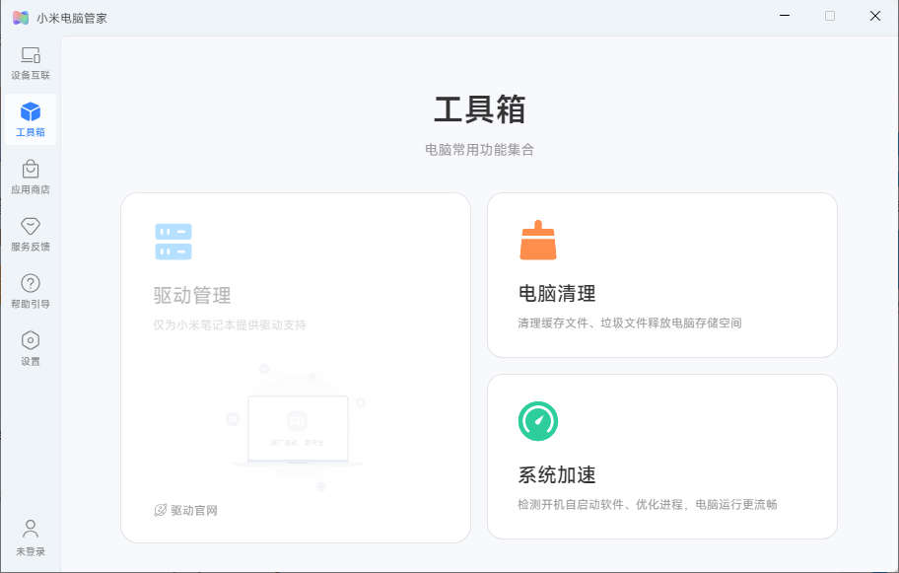The width and height of the screenshot is (899, 573).
Task: Minimize the 小米电脑管家 window
Action: tap(785, 16)
